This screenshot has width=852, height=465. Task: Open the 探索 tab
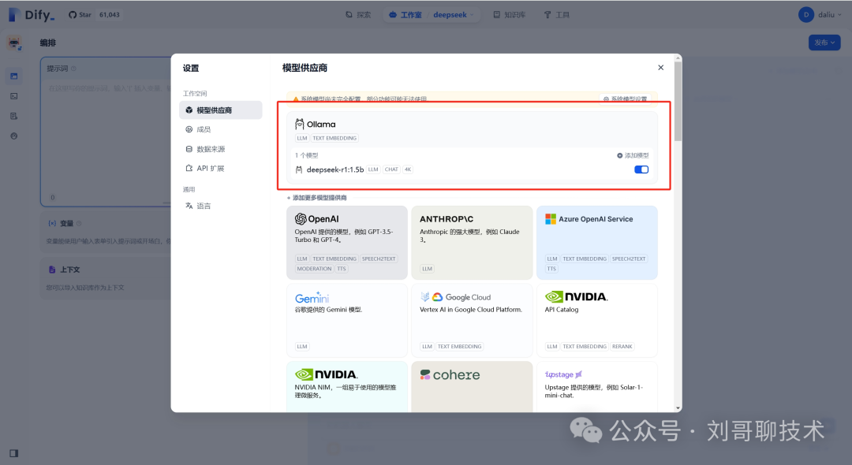point(359,15)
